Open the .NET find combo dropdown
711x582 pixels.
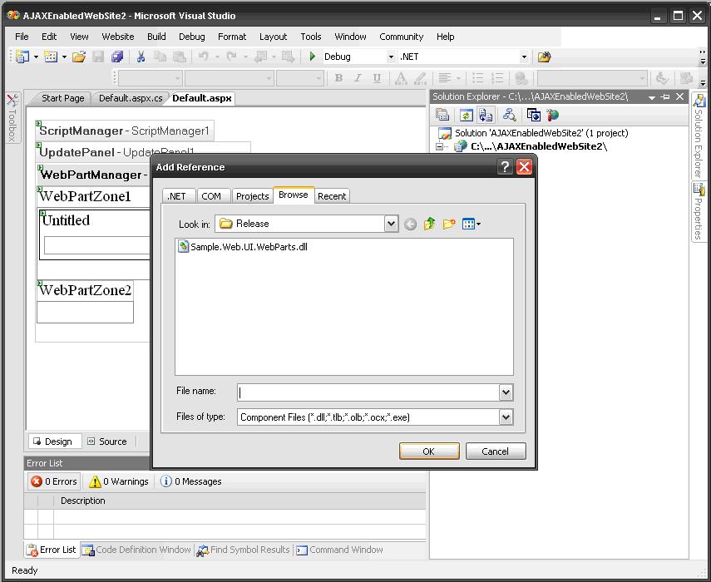coord(524,57)
